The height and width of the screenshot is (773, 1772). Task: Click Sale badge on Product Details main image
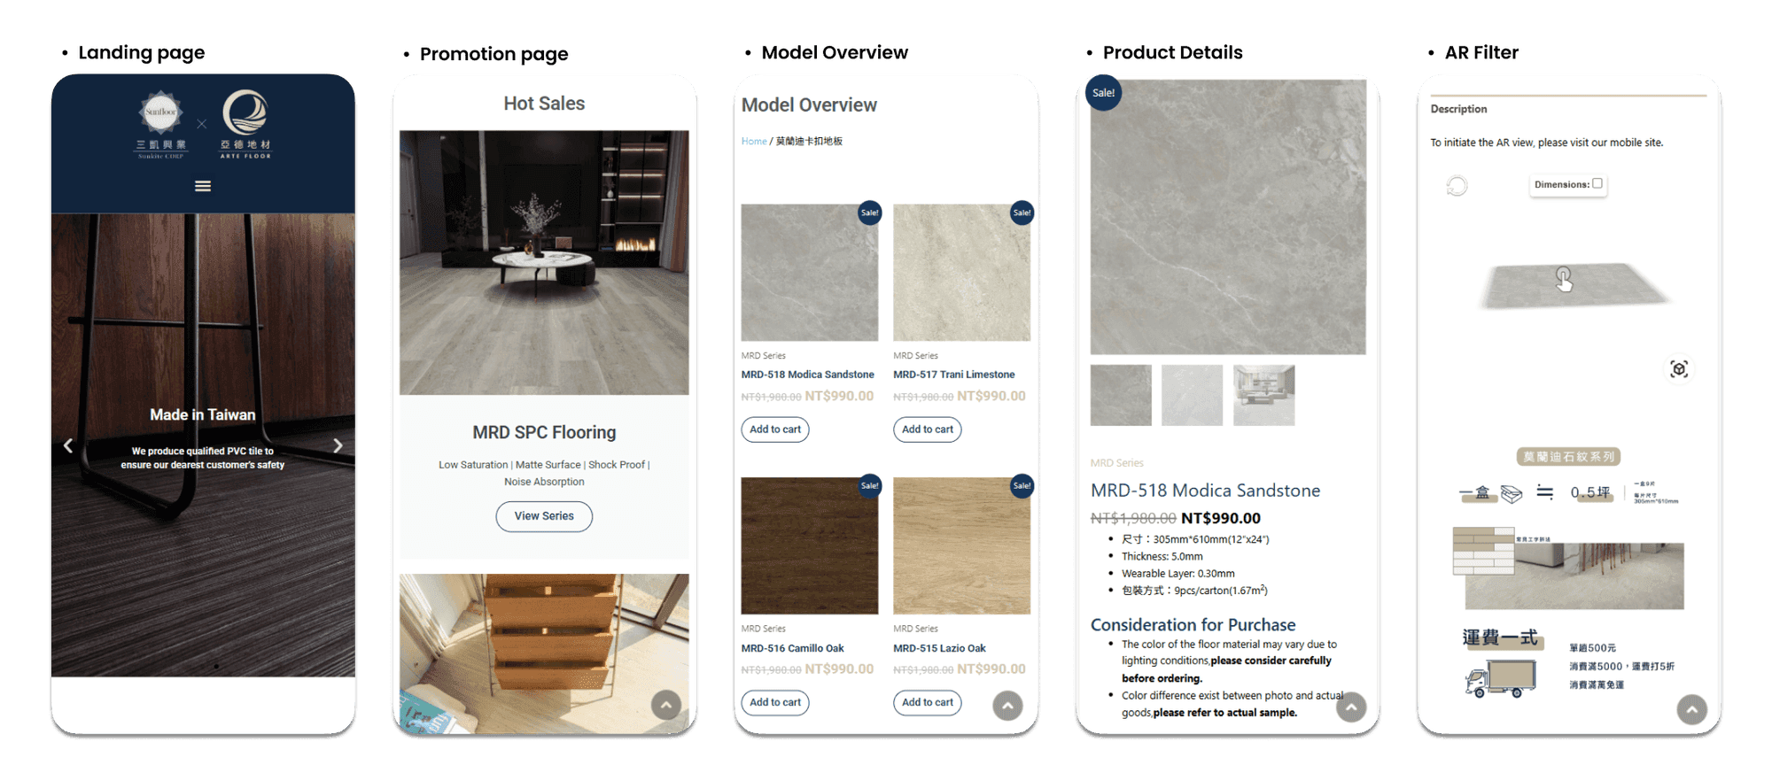(x=1104, y=93)
